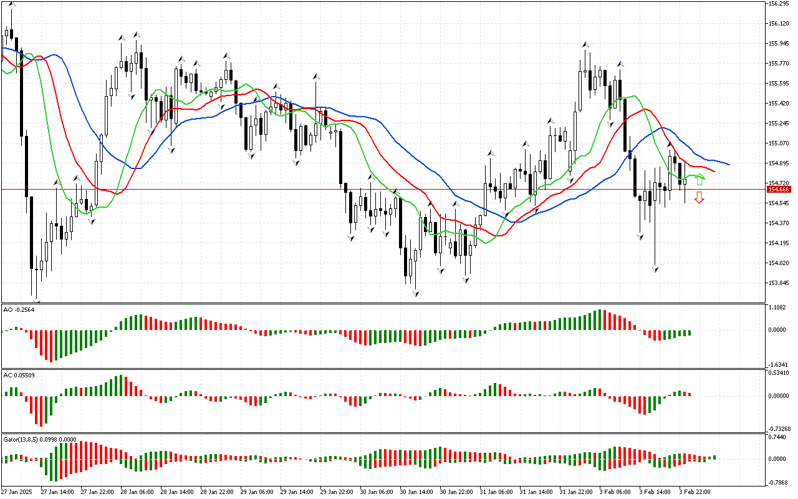
Task: Click price level 155.595 on the axis
Action: pyautogui.click(x=779, y=84)
